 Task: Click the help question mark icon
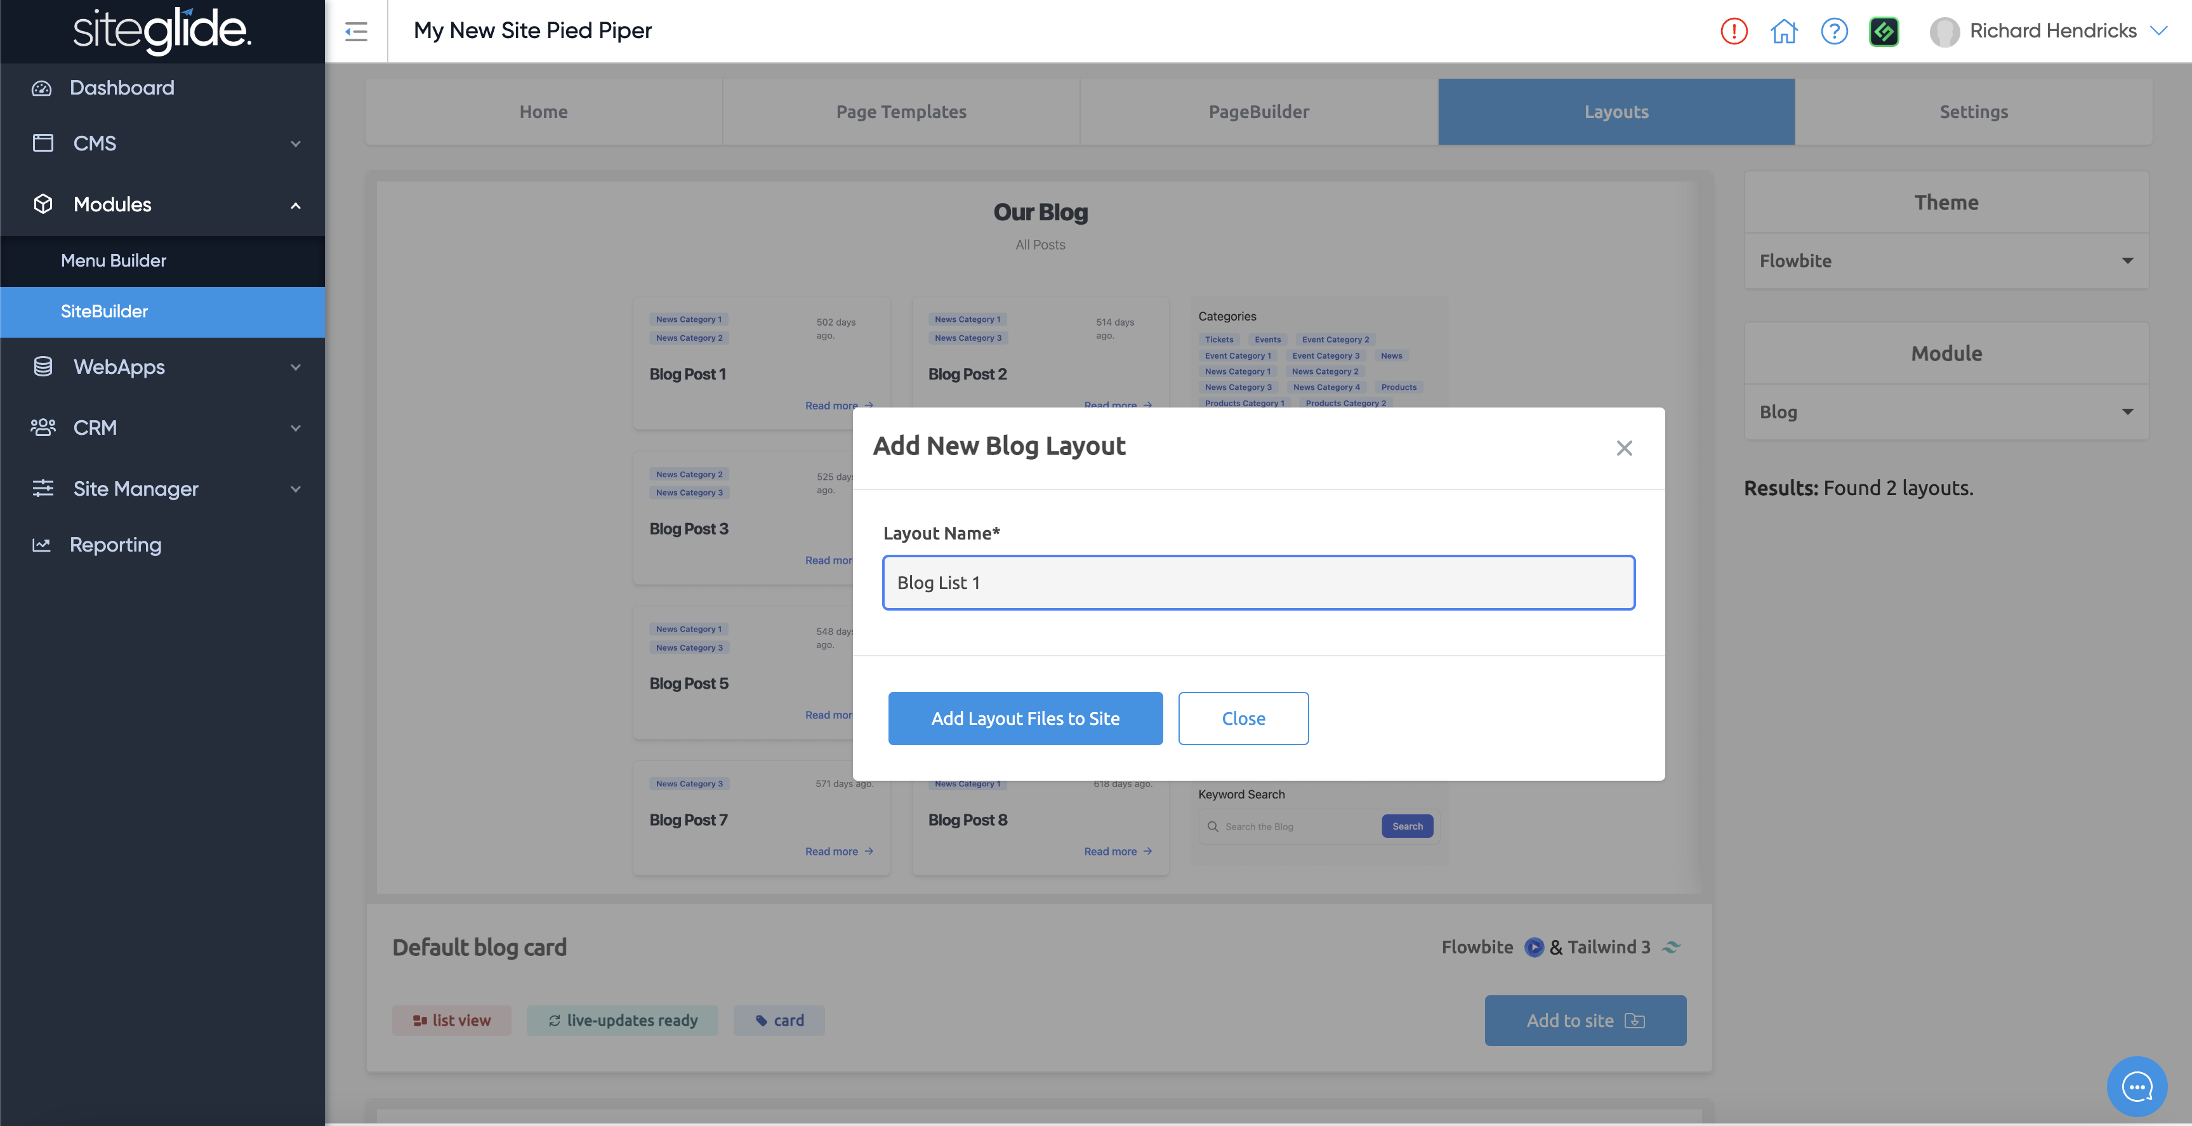(x=1834, y=32)
